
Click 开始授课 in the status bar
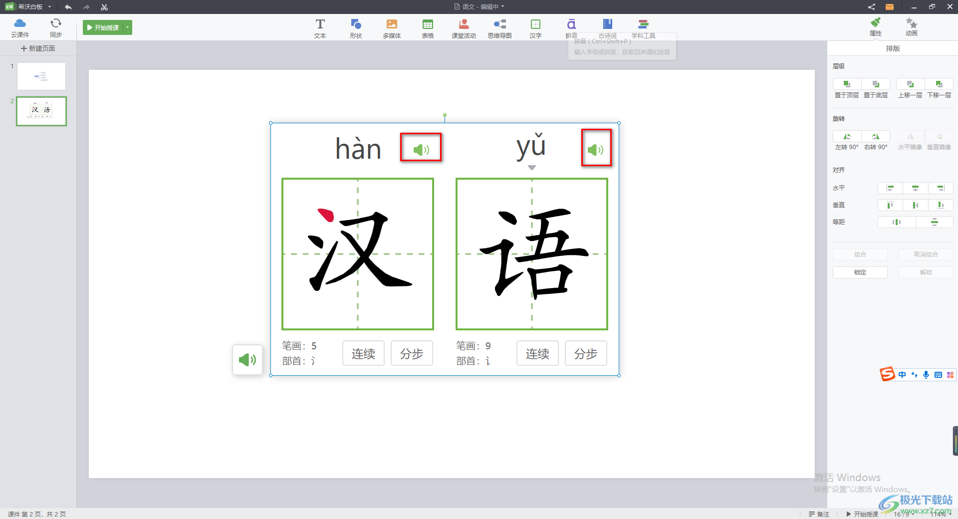click(862, 514)
